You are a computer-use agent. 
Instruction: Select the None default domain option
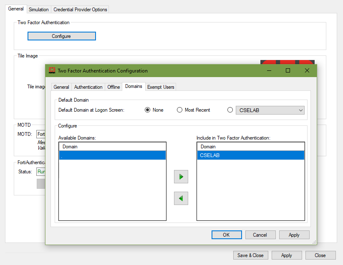147,110
